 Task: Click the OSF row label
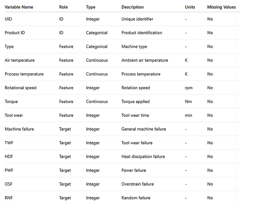(9, 184)
